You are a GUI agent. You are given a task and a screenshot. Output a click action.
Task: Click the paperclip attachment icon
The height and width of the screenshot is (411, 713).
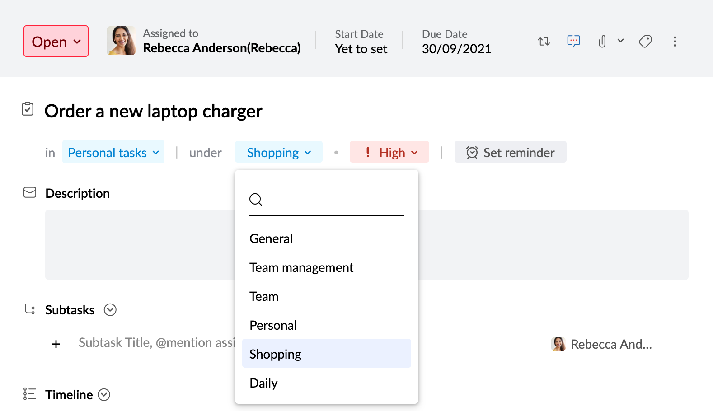[602, 42]
